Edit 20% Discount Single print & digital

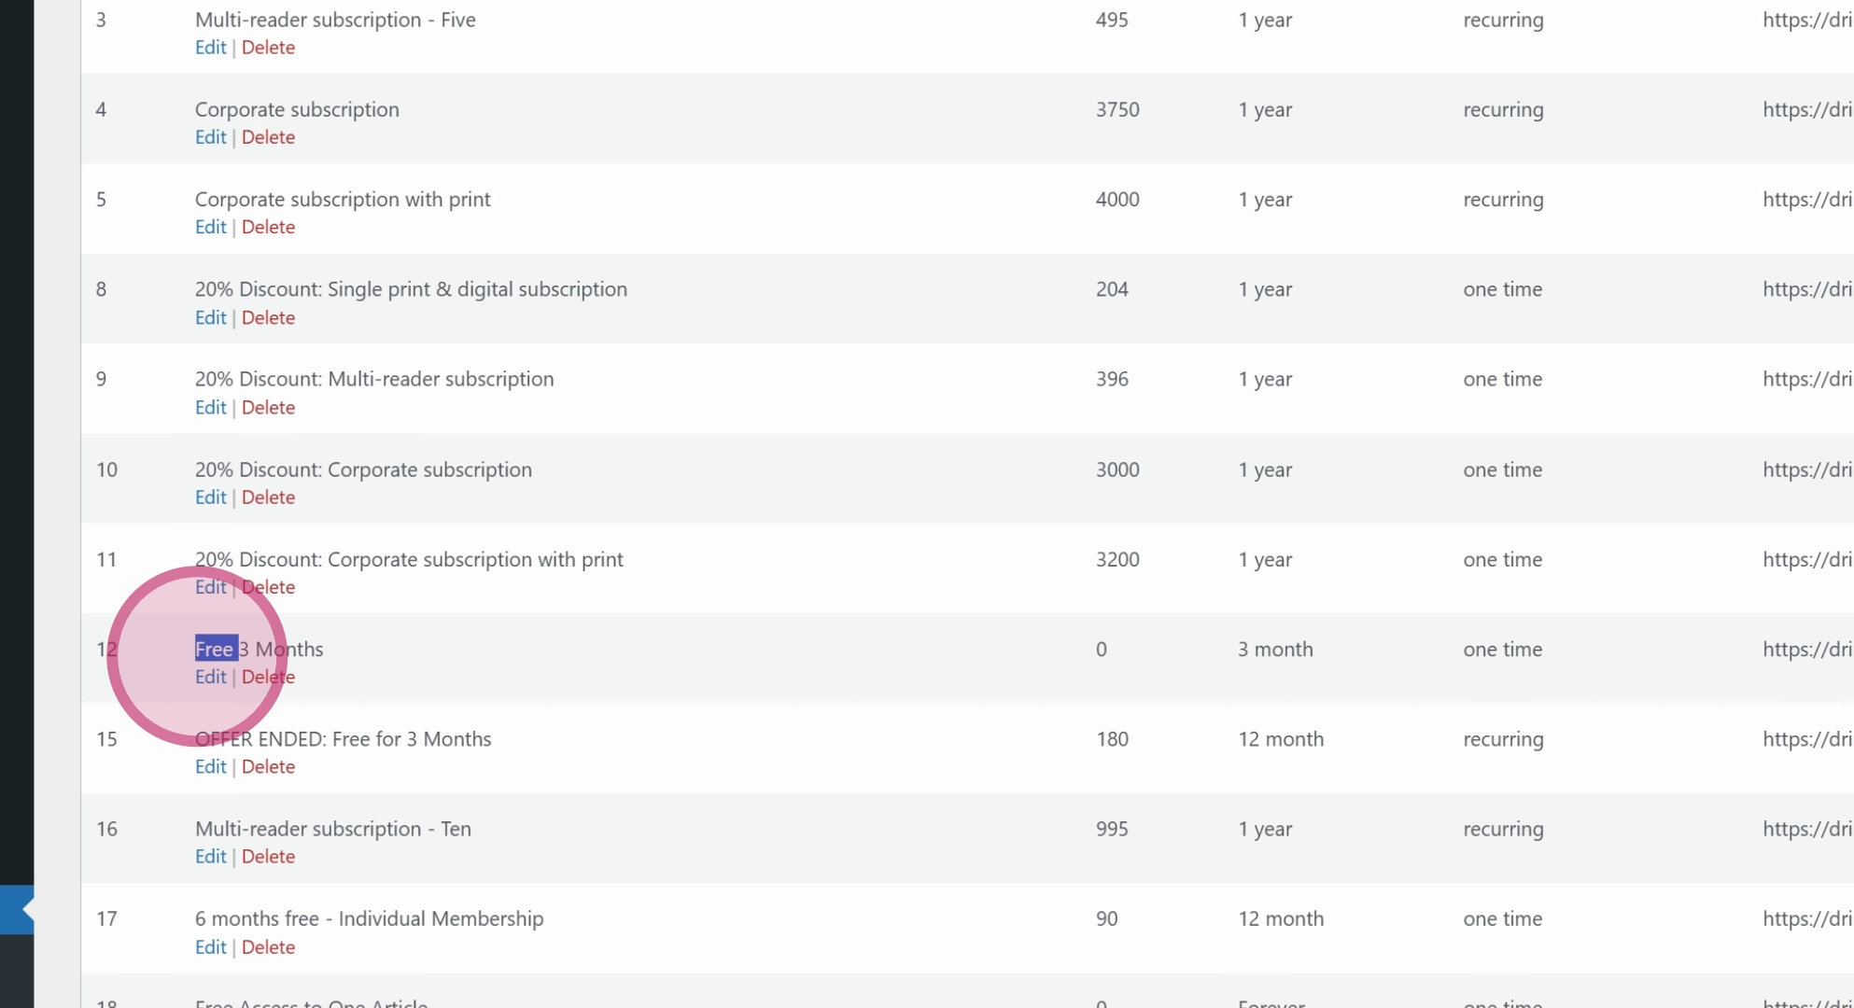coord(211,317)
